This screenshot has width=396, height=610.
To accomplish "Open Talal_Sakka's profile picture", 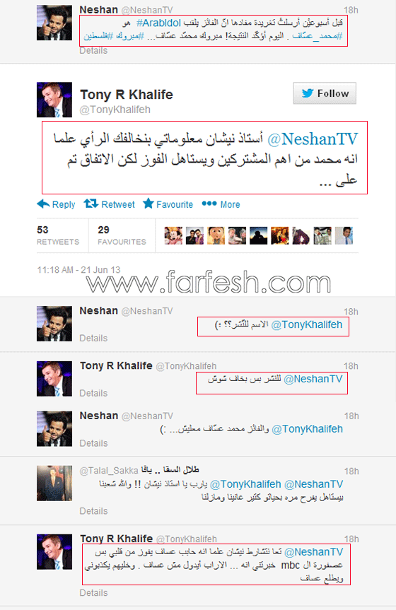I will pyautogui.click(x=54, y=483).
